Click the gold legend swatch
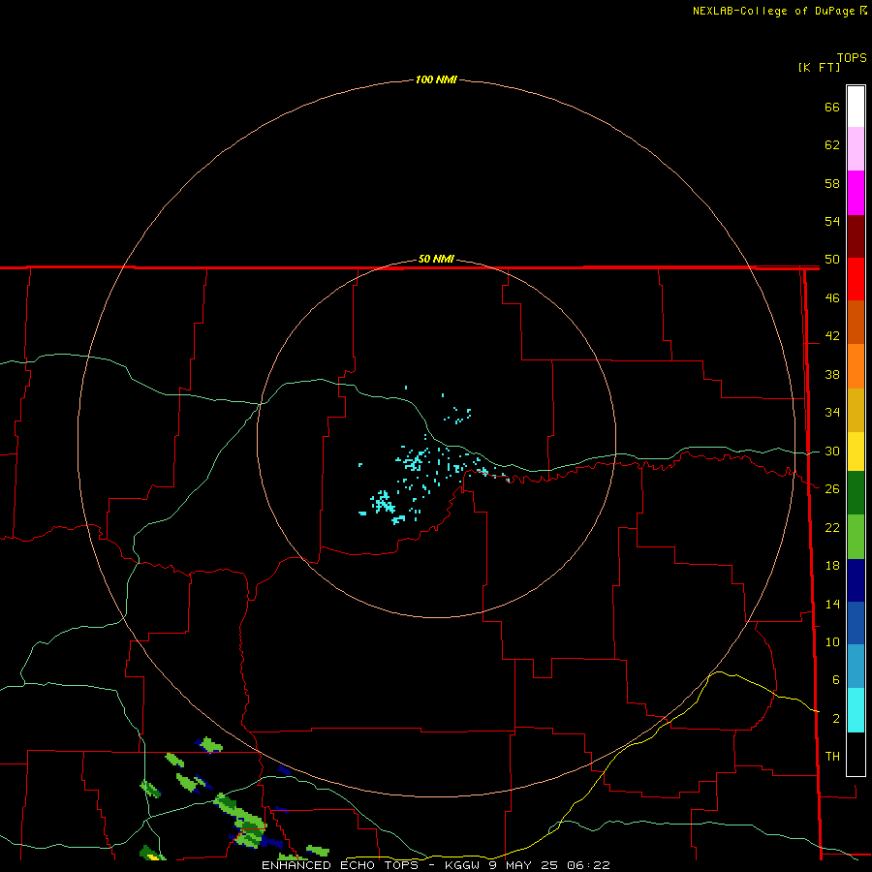This screenshot has height=872, width=872. click(856, 410)
